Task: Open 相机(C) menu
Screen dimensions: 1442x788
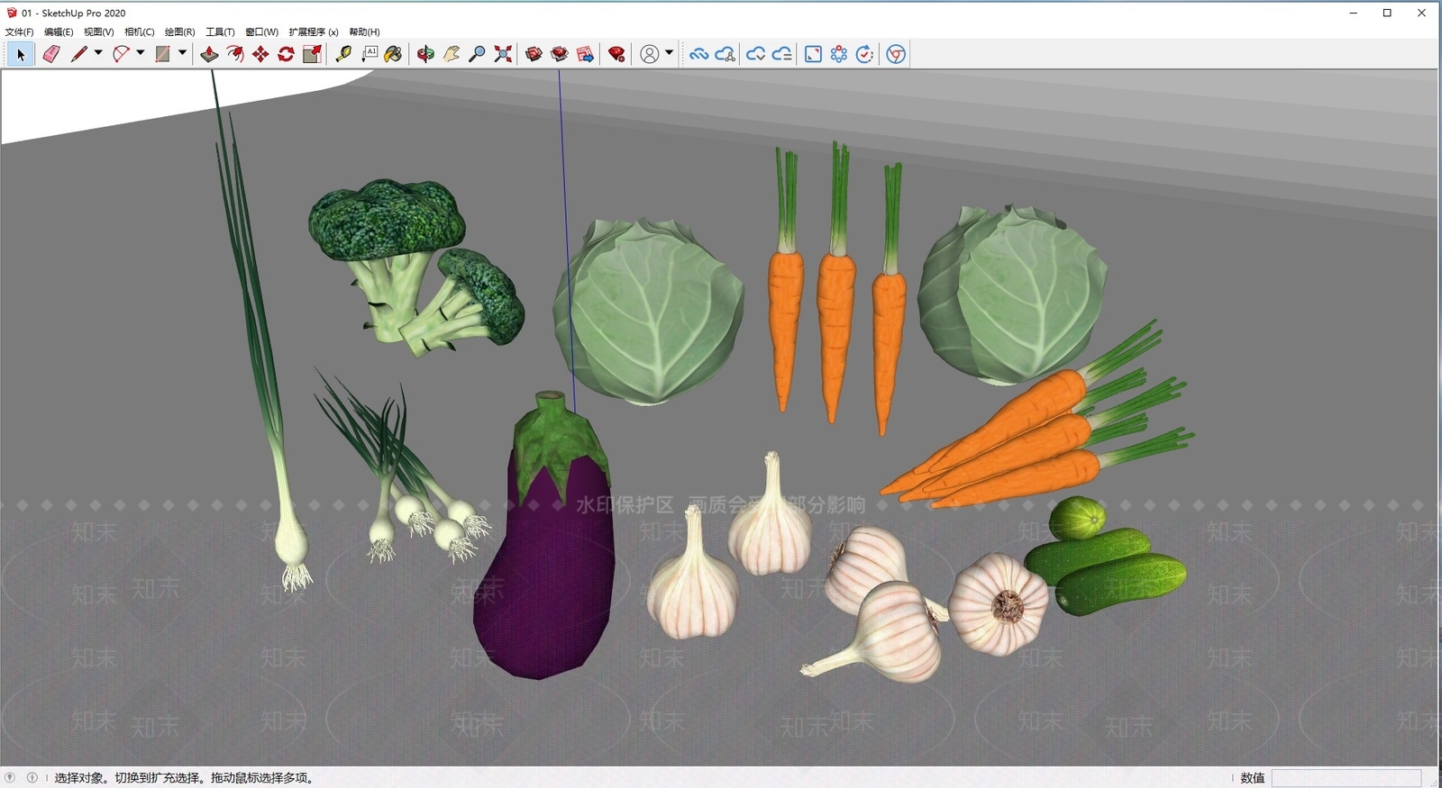Action: [139, 32]
